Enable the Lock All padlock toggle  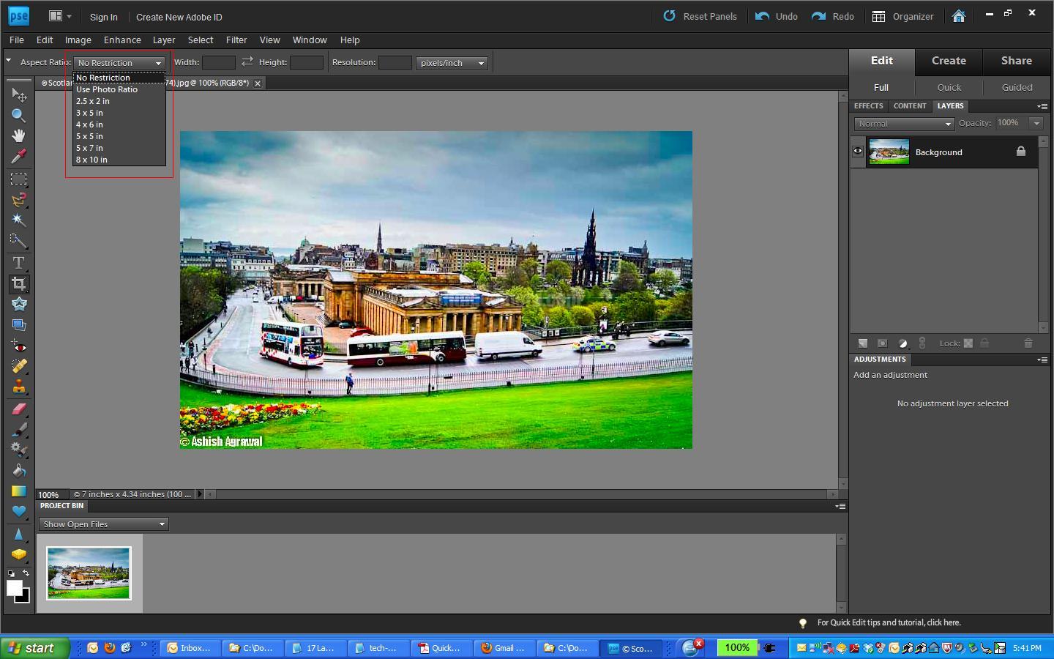[x=984, y=343]
